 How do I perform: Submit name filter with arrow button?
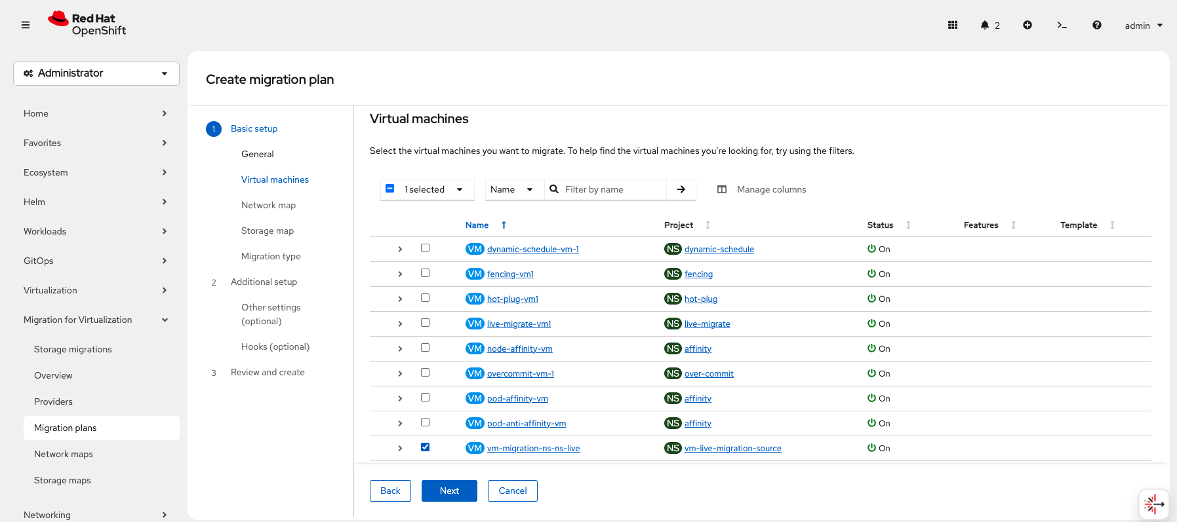pos(681,189)
